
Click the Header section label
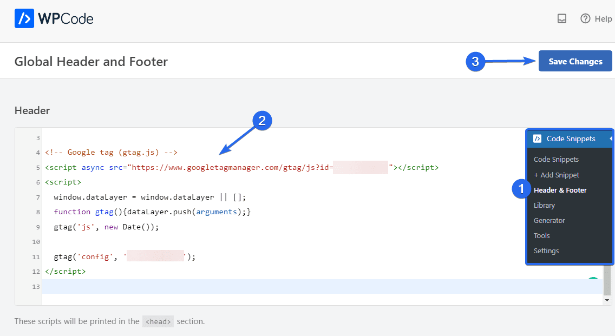click(32, 110)
